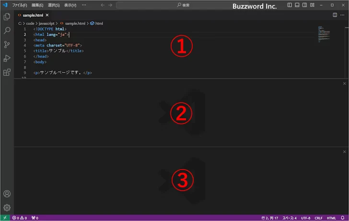Toggle the bottom panel layout button
The height and width of the screenshot is (221, 349).
point(297,5)
